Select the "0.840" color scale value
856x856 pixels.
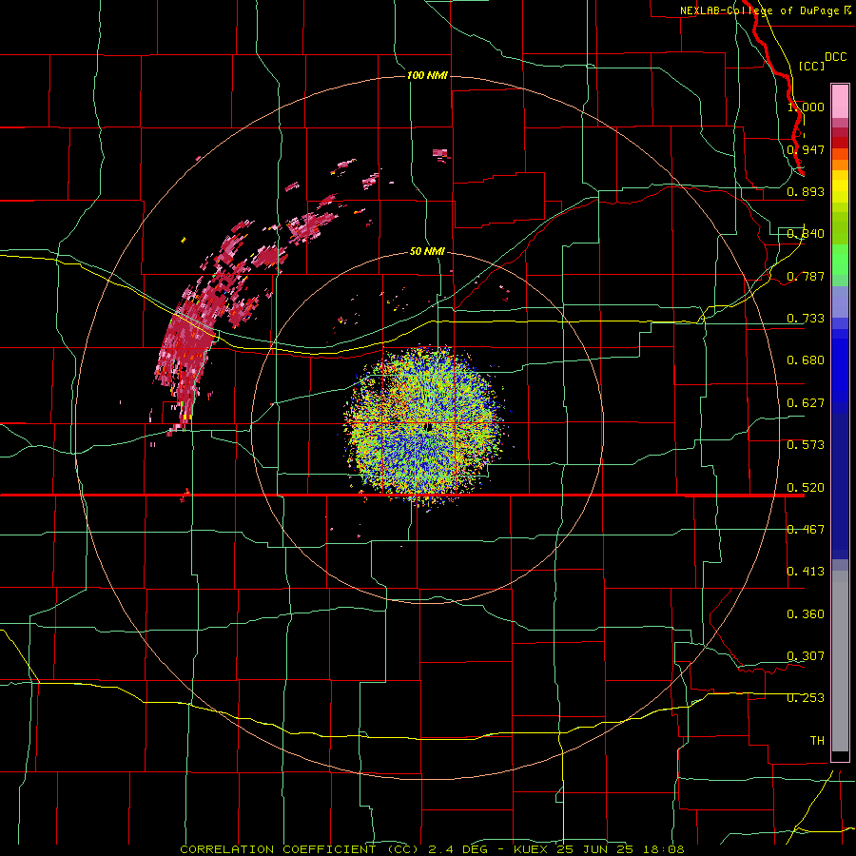pos(806,234)
